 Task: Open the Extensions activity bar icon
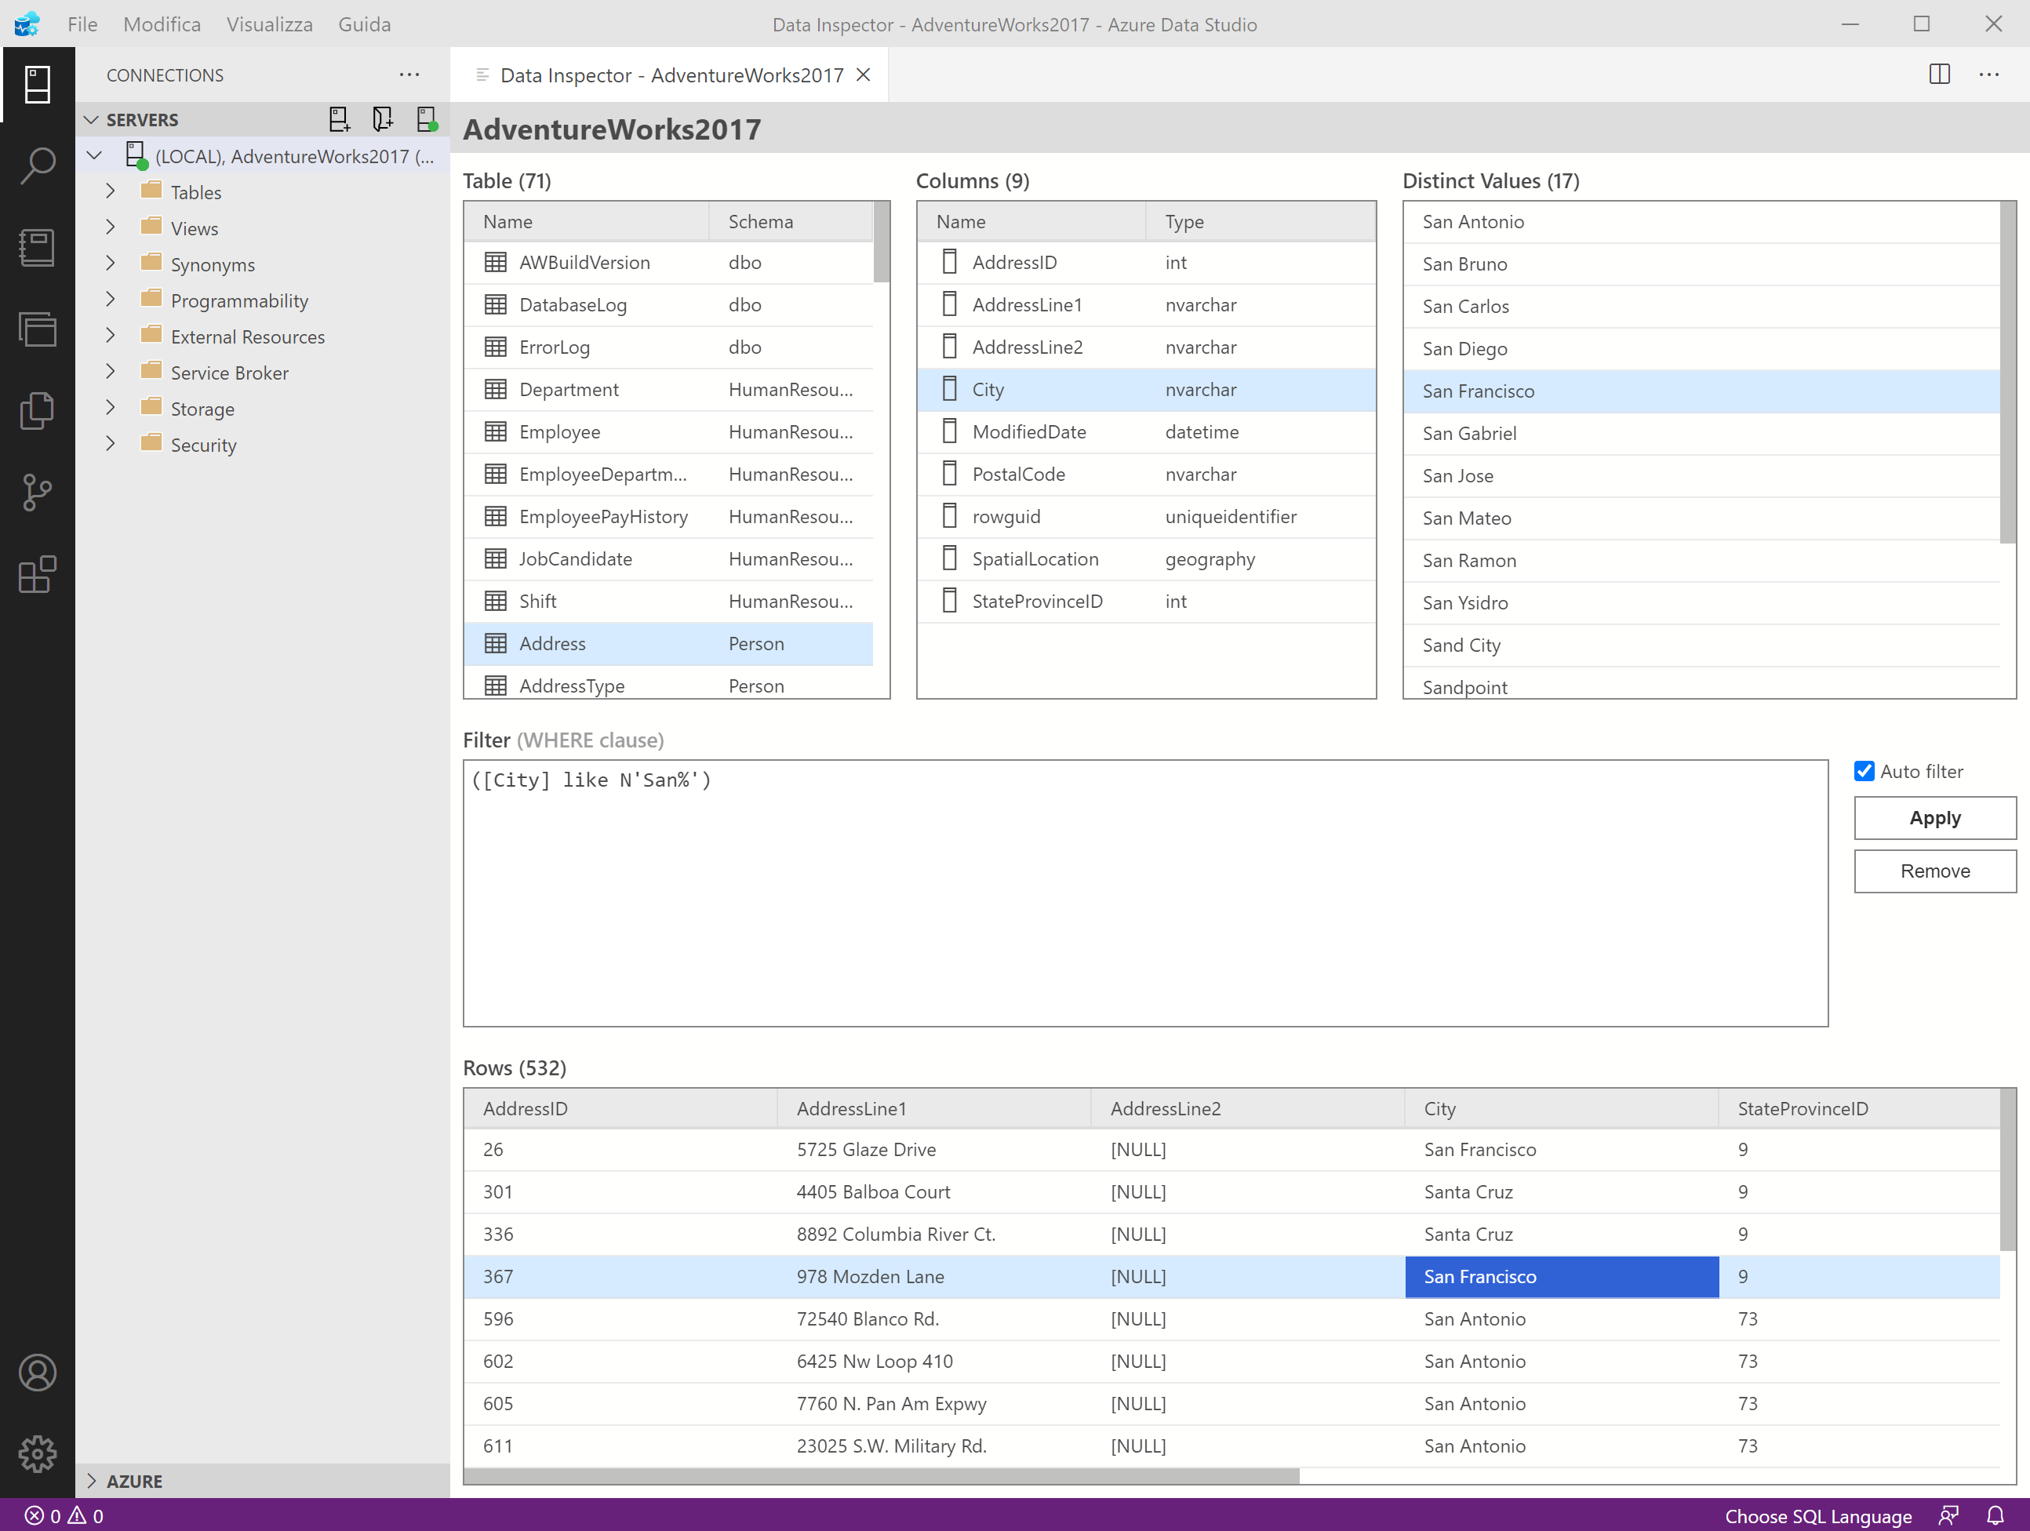pyautogui.click(x=37, y=575)
